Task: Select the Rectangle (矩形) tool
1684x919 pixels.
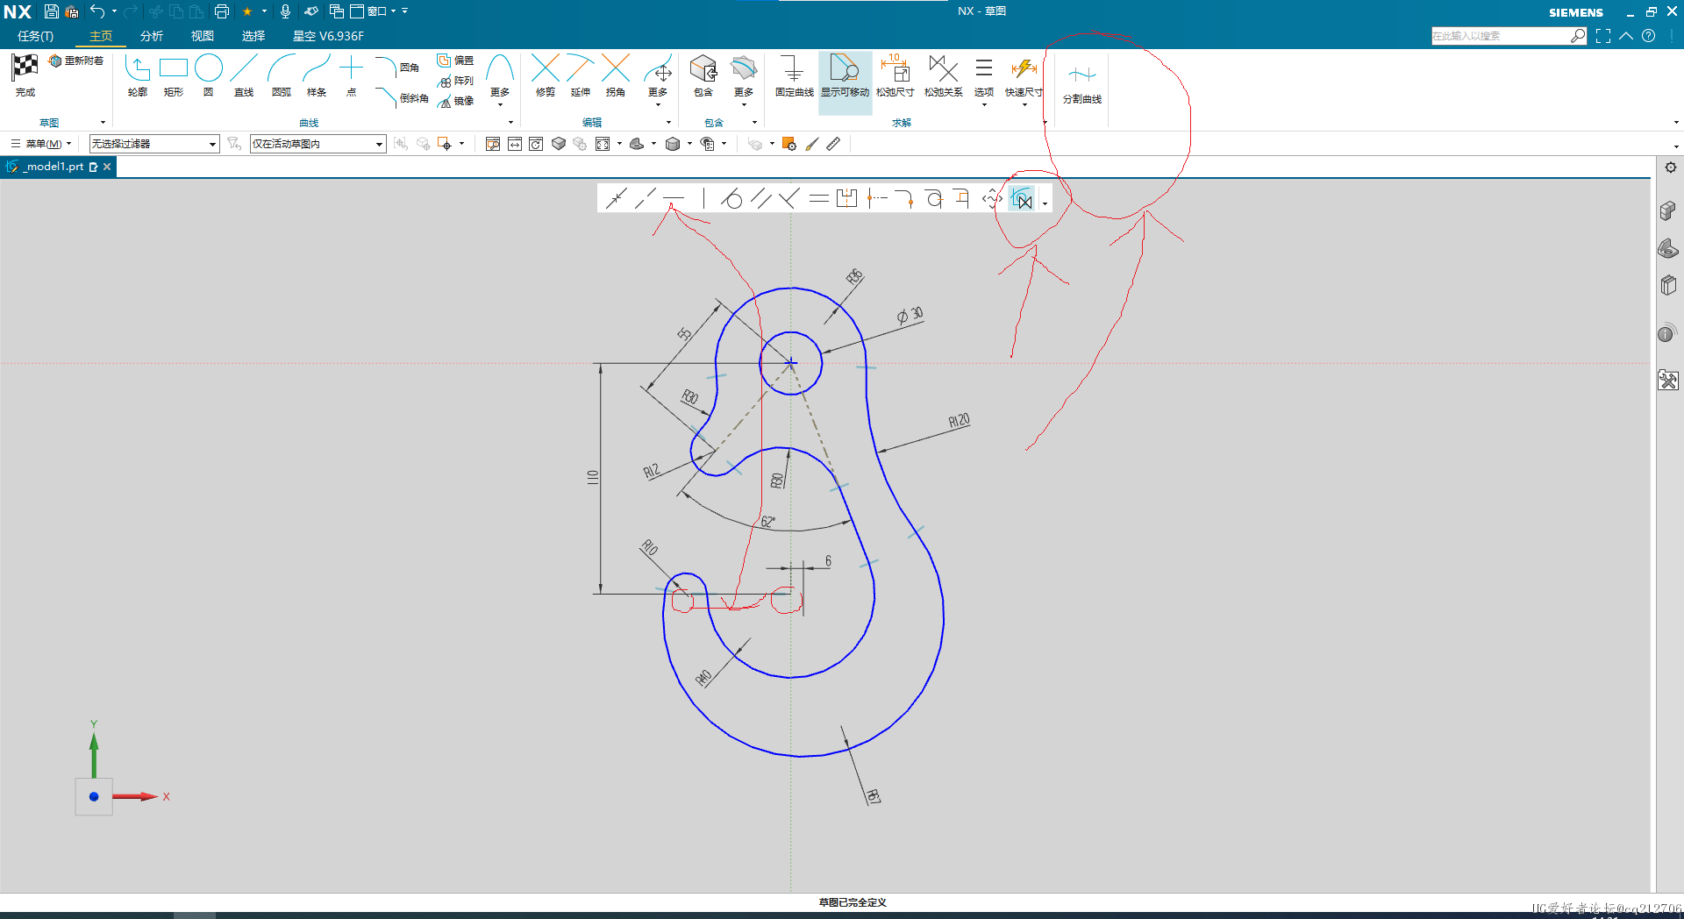Action: point(174,75)
